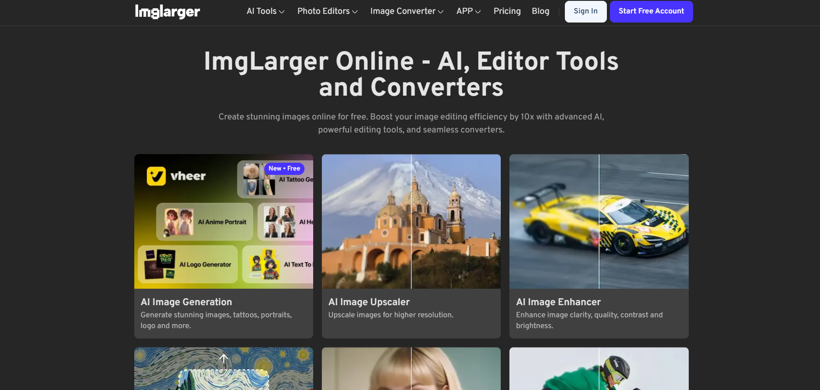Expand the Photo Editors menu
The width and height of the screenshot is (820, 390).
coord(327,11)
